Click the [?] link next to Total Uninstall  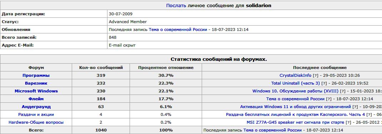pyautogui.click(x=324, y=83)
